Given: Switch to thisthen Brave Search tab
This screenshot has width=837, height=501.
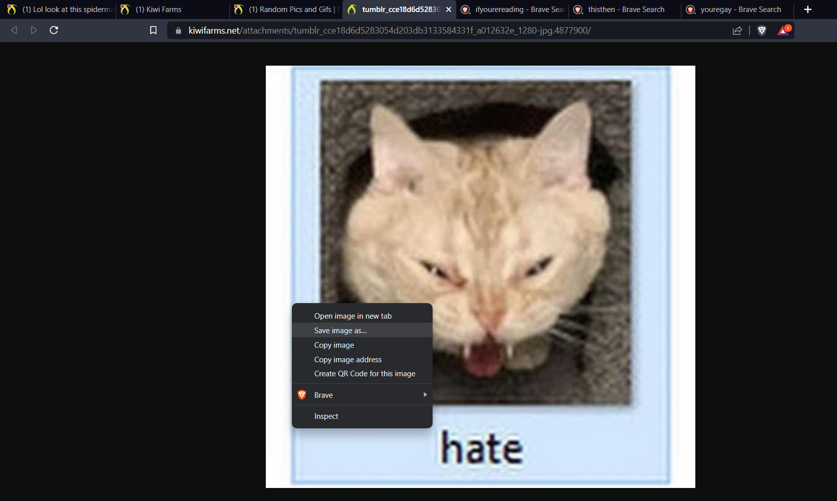Looking at the screenshot, I should (x=625, y=10).
